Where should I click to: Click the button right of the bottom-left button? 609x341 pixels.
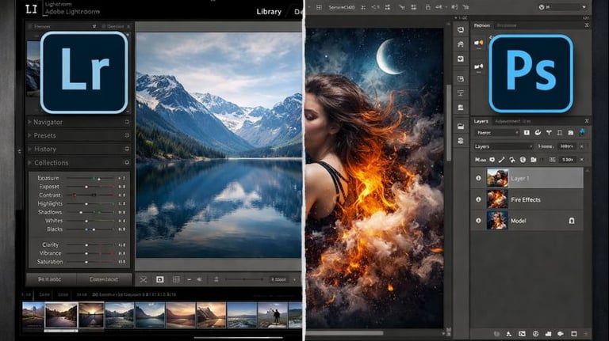(102, 279)
